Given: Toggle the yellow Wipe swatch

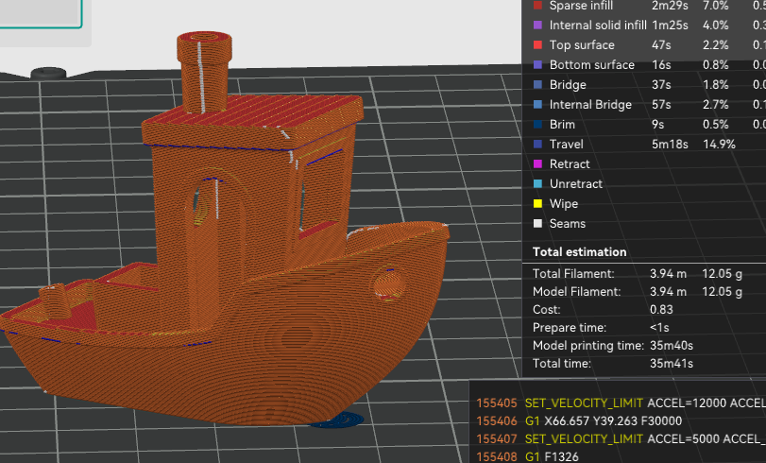Looking at the screenshot, I should [x=538, y=204].
